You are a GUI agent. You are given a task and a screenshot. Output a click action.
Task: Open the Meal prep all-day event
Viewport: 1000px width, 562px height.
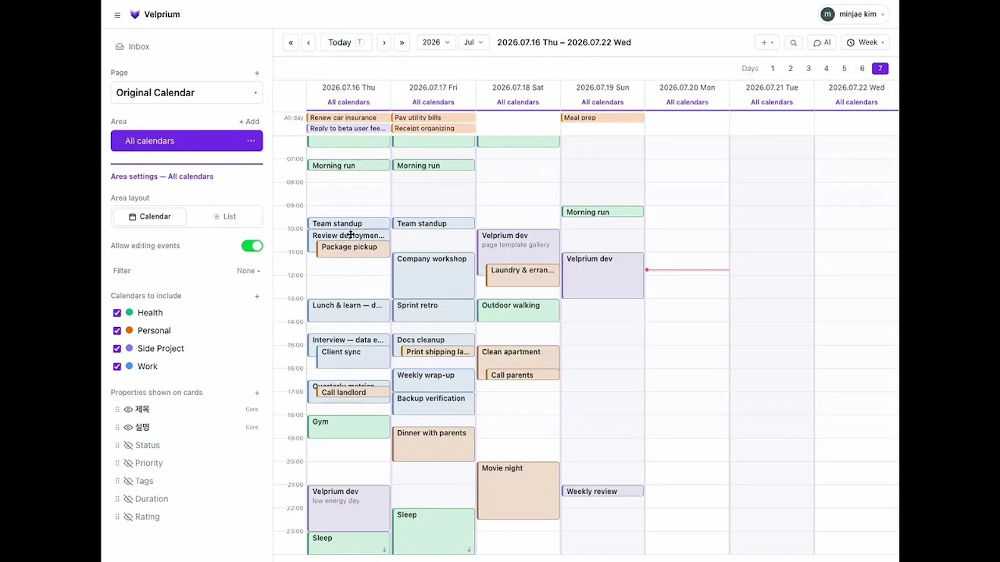click(x=602, y=117)
